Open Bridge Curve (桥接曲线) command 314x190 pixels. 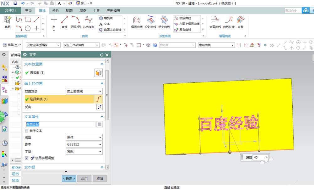click(183, 18)
